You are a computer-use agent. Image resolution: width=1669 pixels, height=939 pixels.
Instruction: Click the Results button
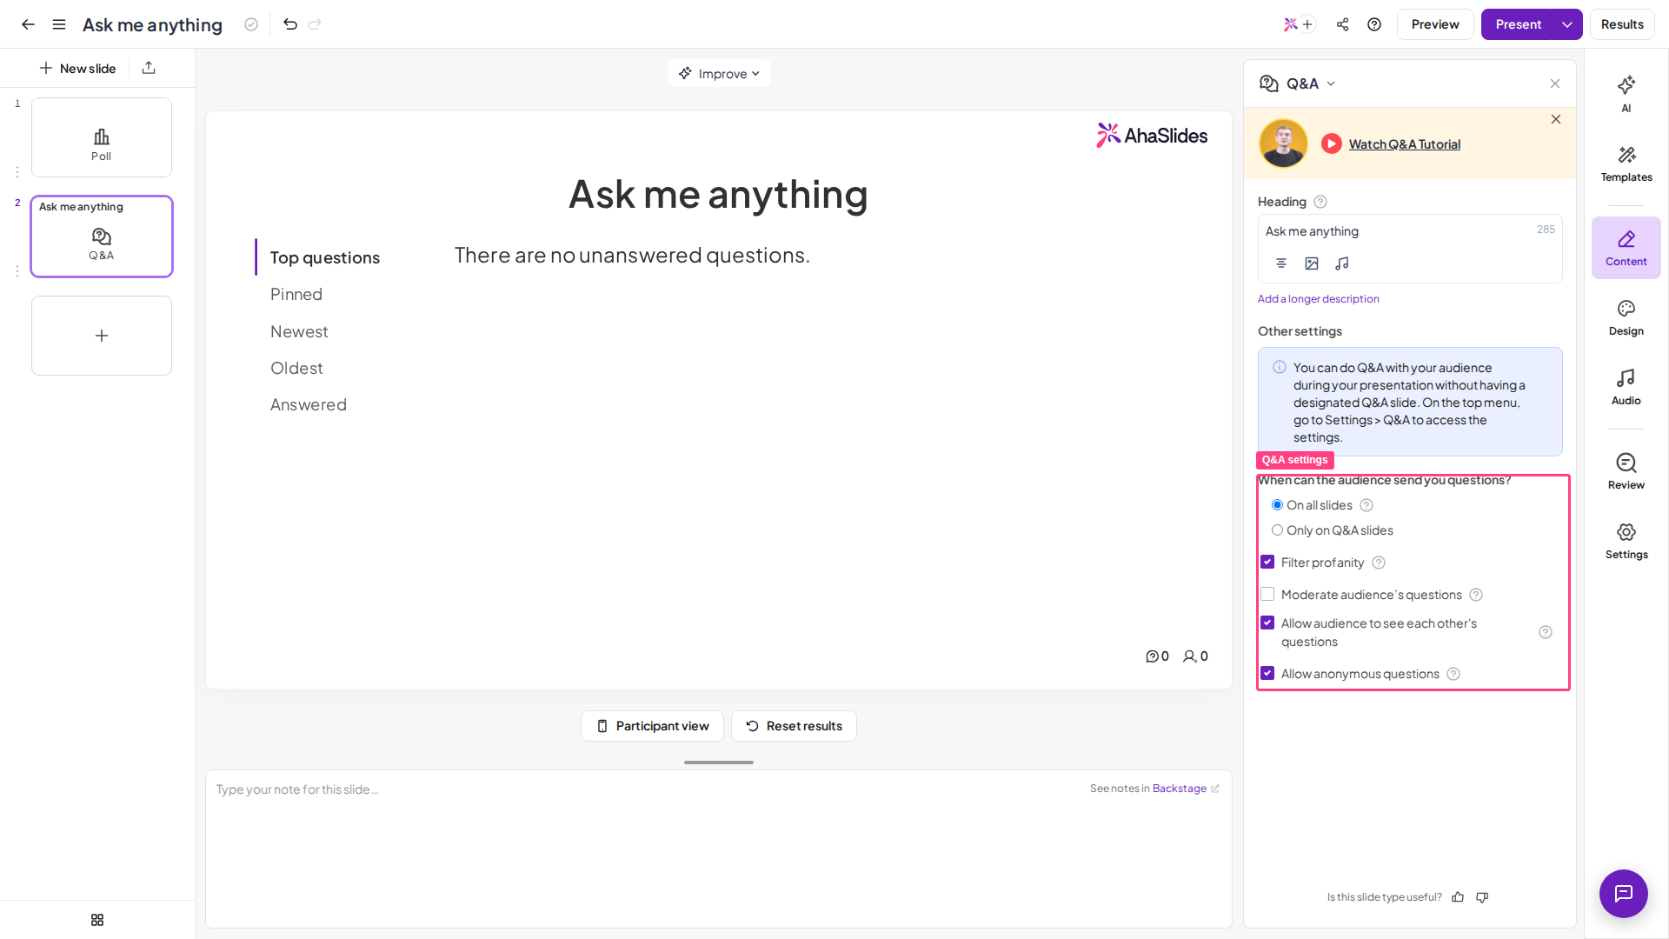tap(1622, 24)
